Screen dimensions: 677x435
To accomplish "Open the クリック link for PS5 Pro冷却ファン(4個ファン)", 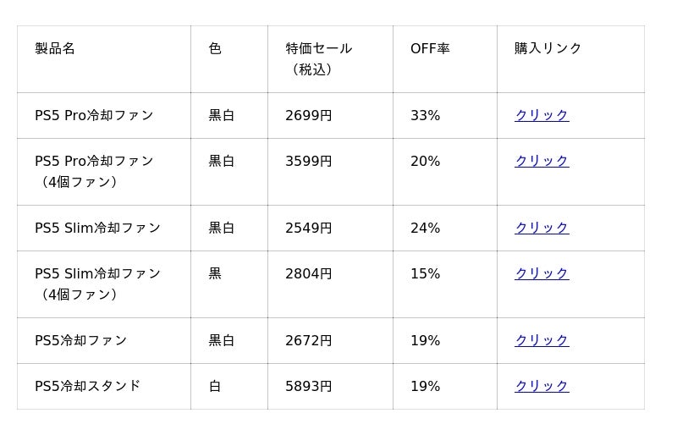I will [542, 161].
